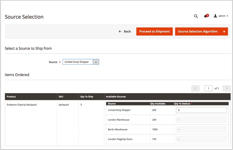
Task: Click Qty Available value 150
Action: click(154, 139)
